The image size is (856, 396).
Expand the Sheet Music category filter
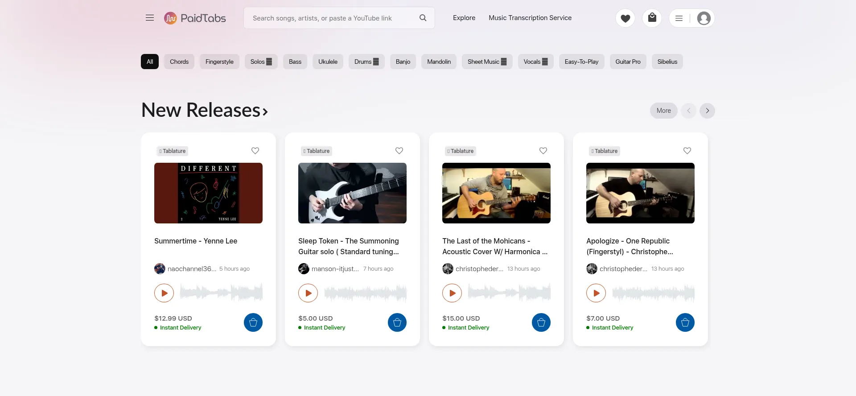487,62
